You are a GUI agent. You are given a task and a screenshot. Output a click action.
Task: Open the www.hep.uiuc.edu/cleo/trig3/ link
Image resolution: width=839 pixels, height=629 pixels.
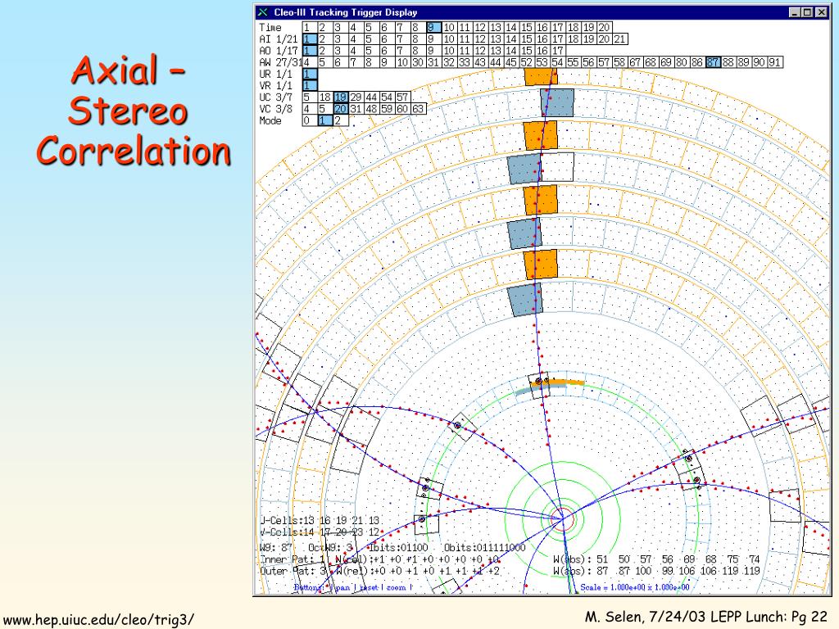99,619
